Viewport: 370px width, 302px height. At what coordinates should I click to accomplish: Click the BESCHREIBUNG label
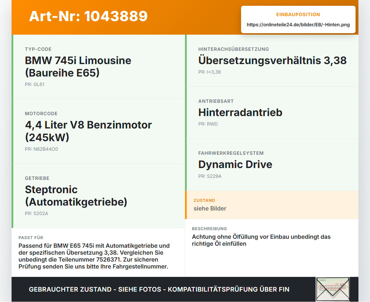(x=209, y=229)
